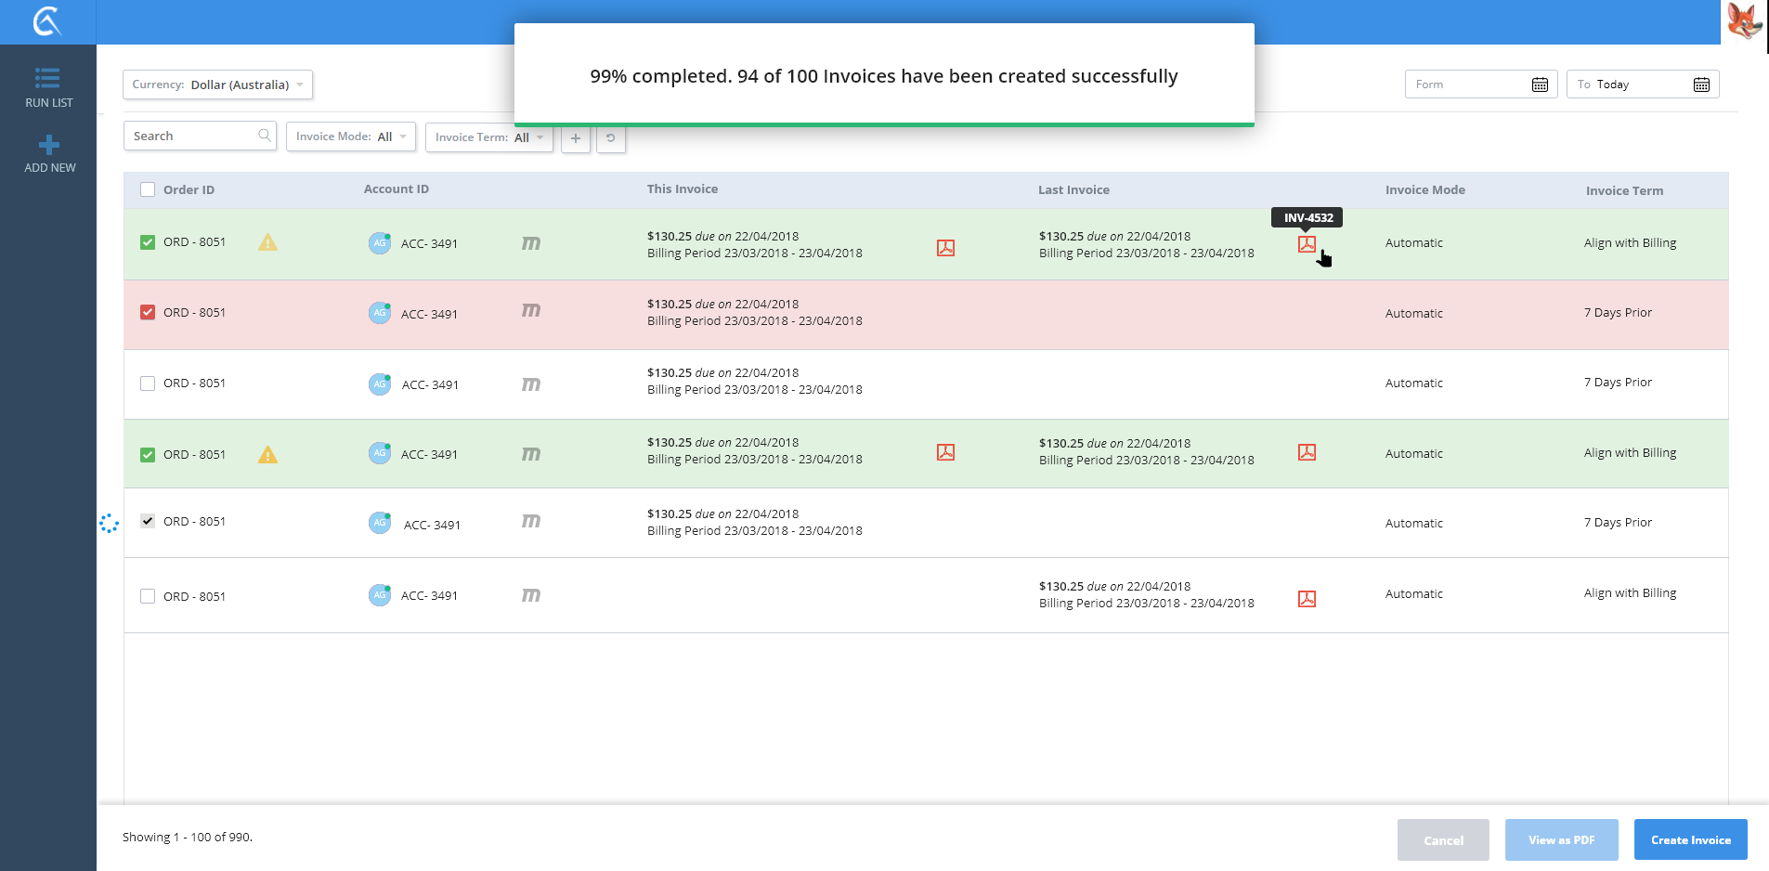Open the Invoice Term filter dropdown
Screen dimensions: 1769x871
tap(488, 137)
